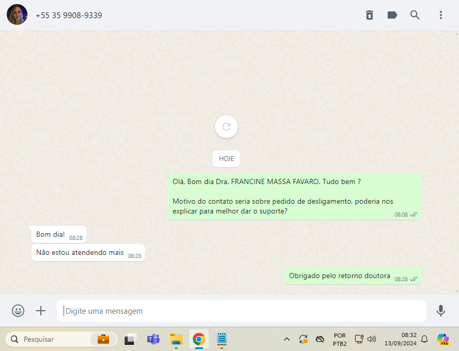The width and height of the screenshot is (459, 351).
Task: Click the 'Não estou atendendo mais' message
Action: point(80,253)
